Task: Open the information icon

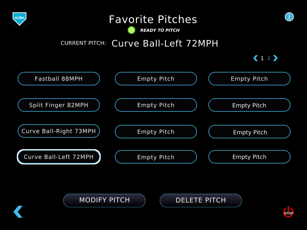Action: [x=289, y=17]
